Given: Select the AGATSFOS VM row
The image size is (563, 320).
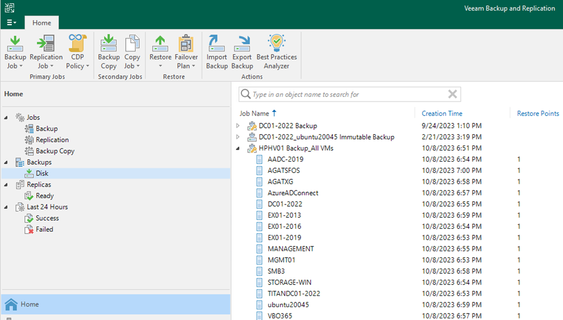Looking at the screenshot, I should (x=284, y=171).
